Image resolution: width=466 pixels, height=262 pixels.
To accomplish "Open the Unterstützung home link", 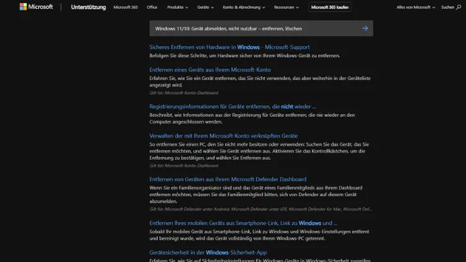I will click(88, 7).
